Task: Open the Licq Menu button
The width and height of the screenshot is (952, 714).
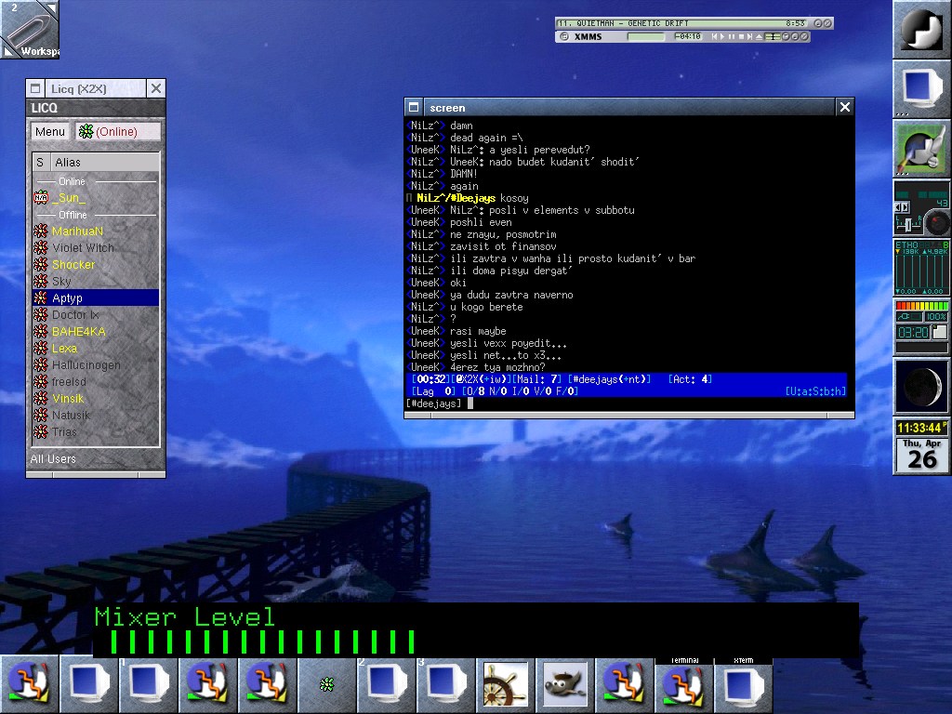Action: pyautogui.click(x=50, y=131)
